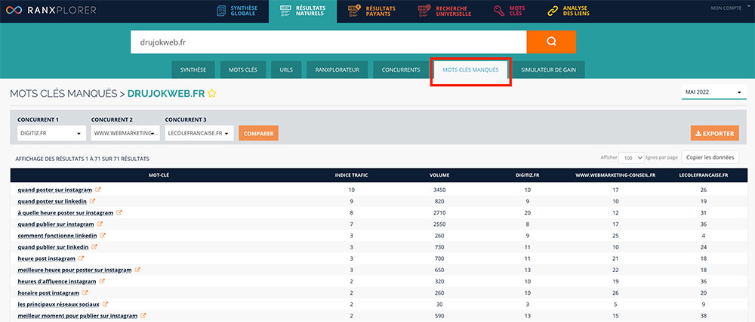Open the Résultats Payants section
The height and width of the screenshot is (322, 755).
(x=371, y=11)
